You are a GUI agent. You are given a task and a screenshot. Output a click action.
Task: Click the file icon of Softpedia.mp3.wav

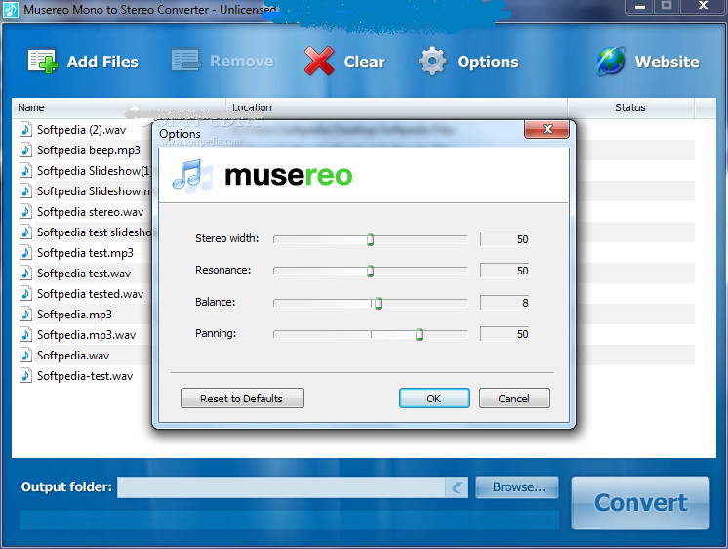pos(25,335)
